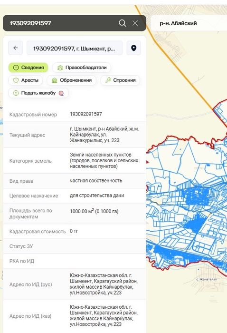This screenshot has width=227, height=333.
Task: Click the Подать жалобу button
Action: pos(38,93)
